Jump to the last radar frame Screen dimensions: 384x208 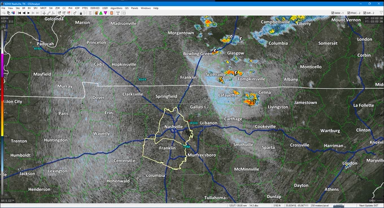point(38,13)
